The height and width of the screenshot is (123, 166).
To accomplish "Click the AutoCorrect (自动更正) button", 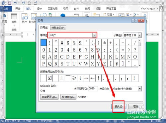I will [x=49, y=97].
